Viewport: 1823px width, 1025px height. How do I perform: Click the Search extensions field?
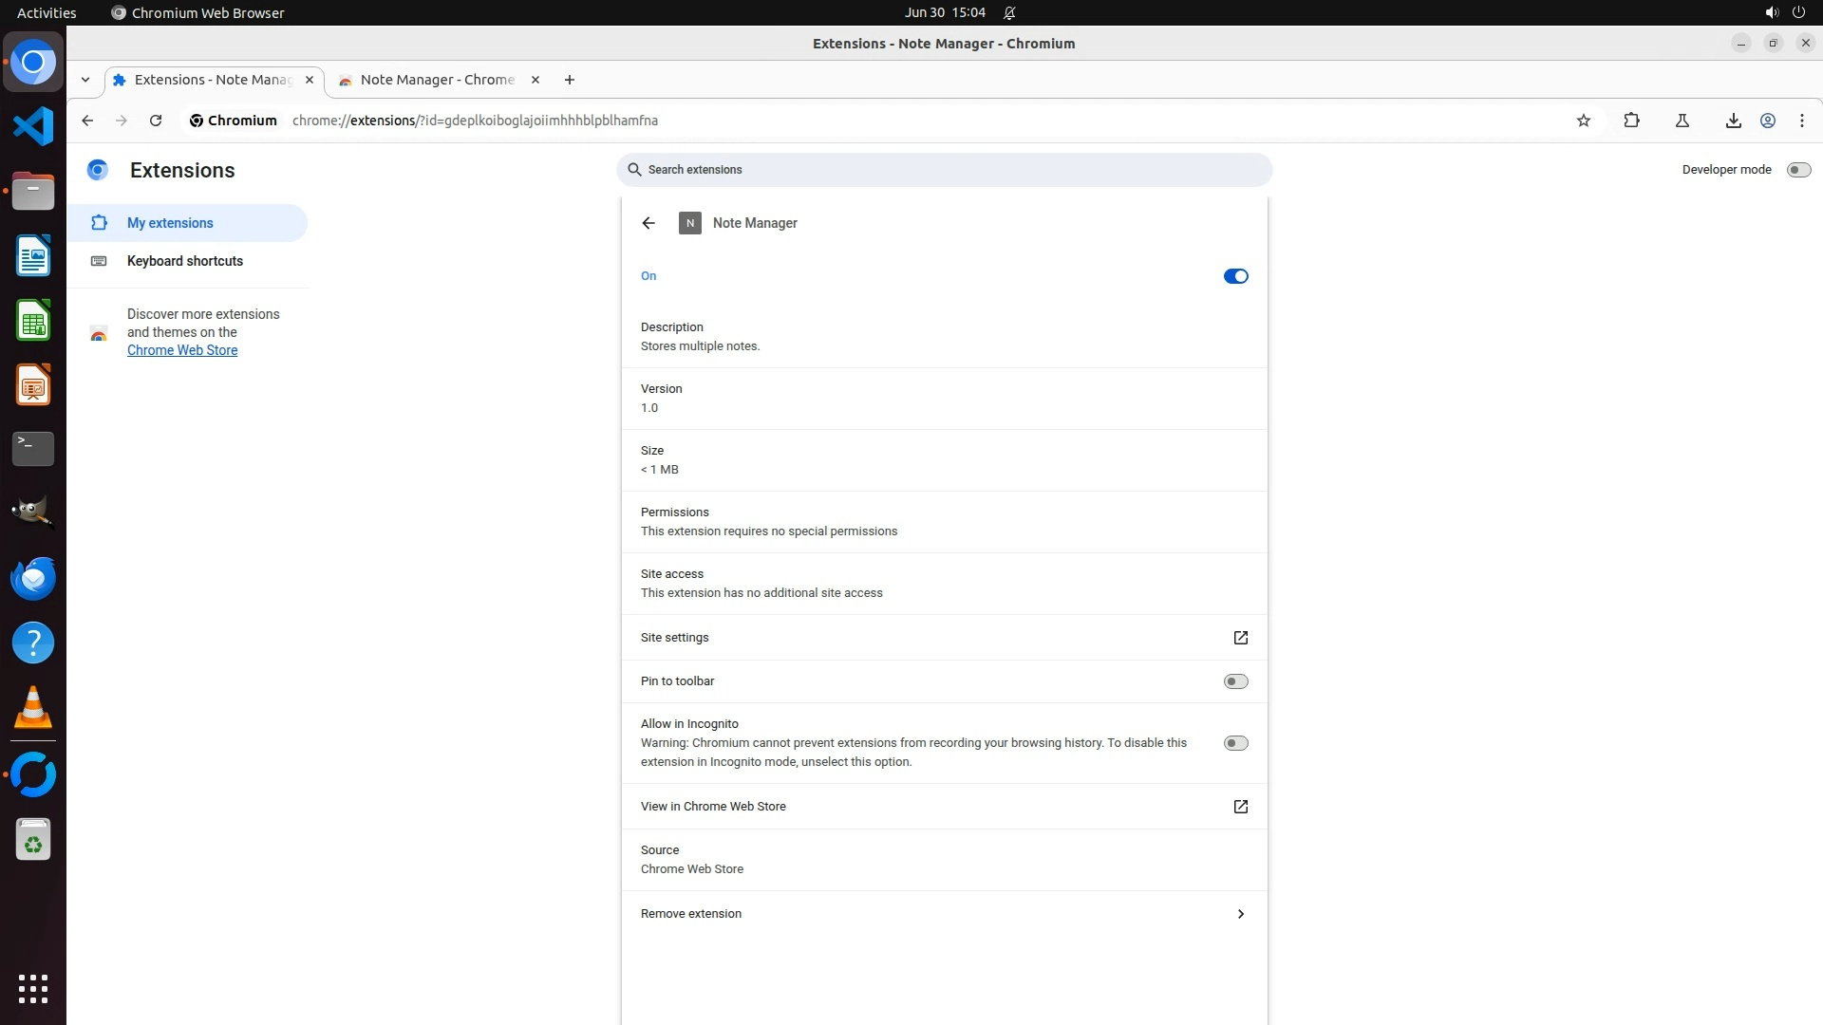949,170
